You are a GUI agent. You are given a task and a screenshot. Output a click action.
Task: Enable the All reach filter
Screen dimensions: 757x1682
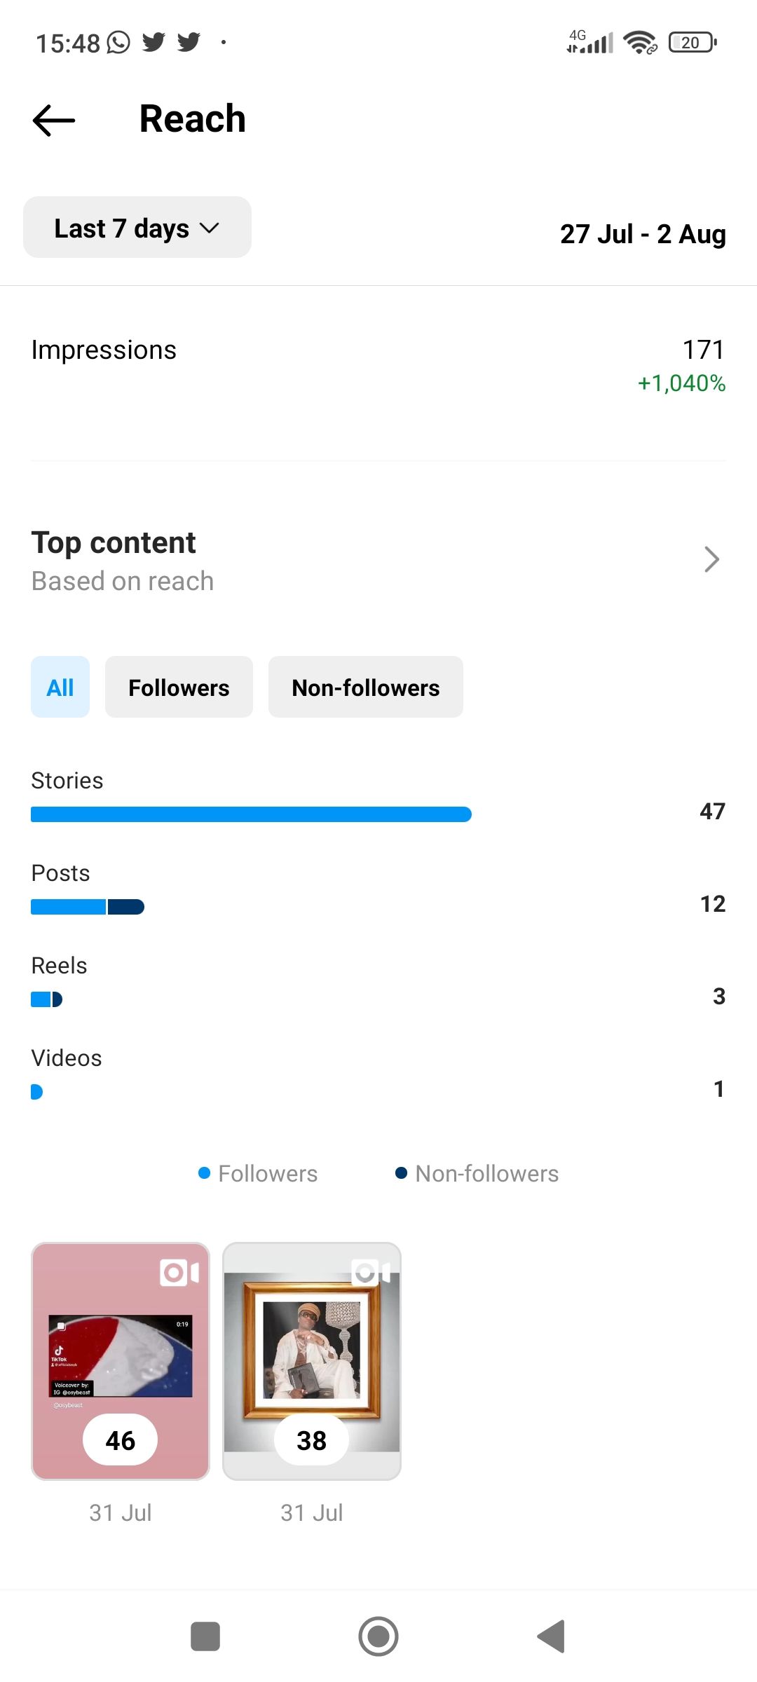(60, 687)
